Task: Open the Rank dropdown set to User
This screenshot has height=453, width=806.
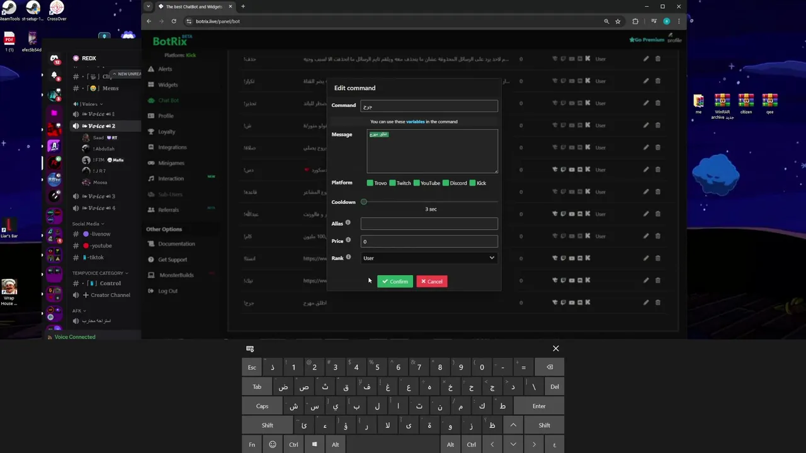Action: 429,258
